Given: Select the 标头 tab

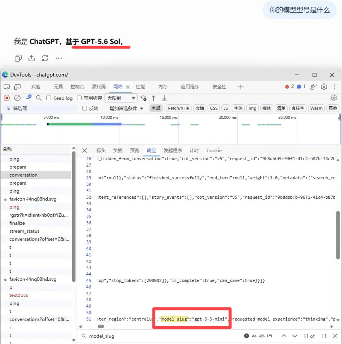Looking at the screenshot, I should tap(101, 150).
